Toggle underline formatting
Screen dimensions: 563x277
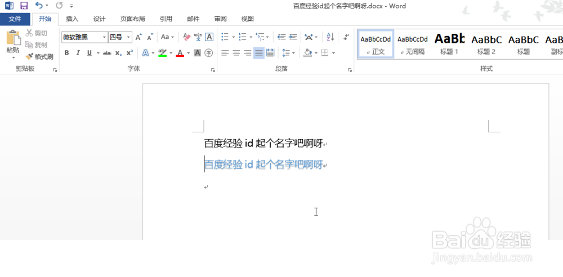tap(89, 53)
